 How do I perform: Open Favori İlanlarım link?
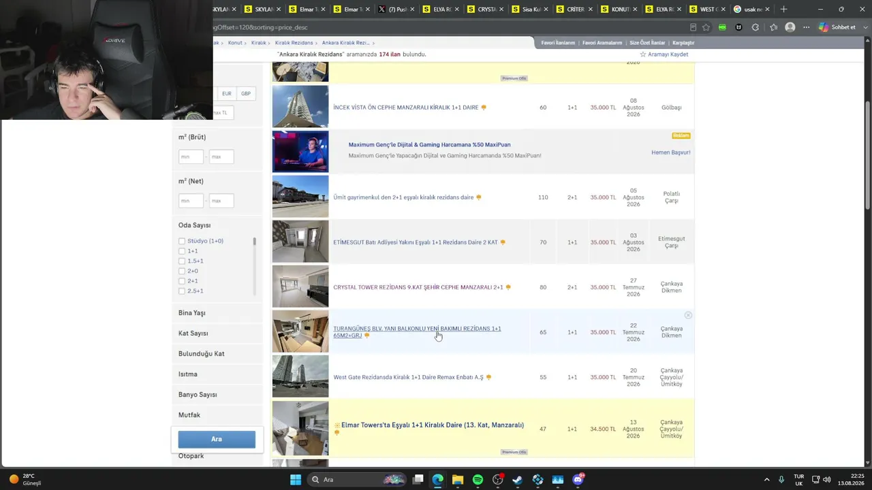[x=558, y=43]
